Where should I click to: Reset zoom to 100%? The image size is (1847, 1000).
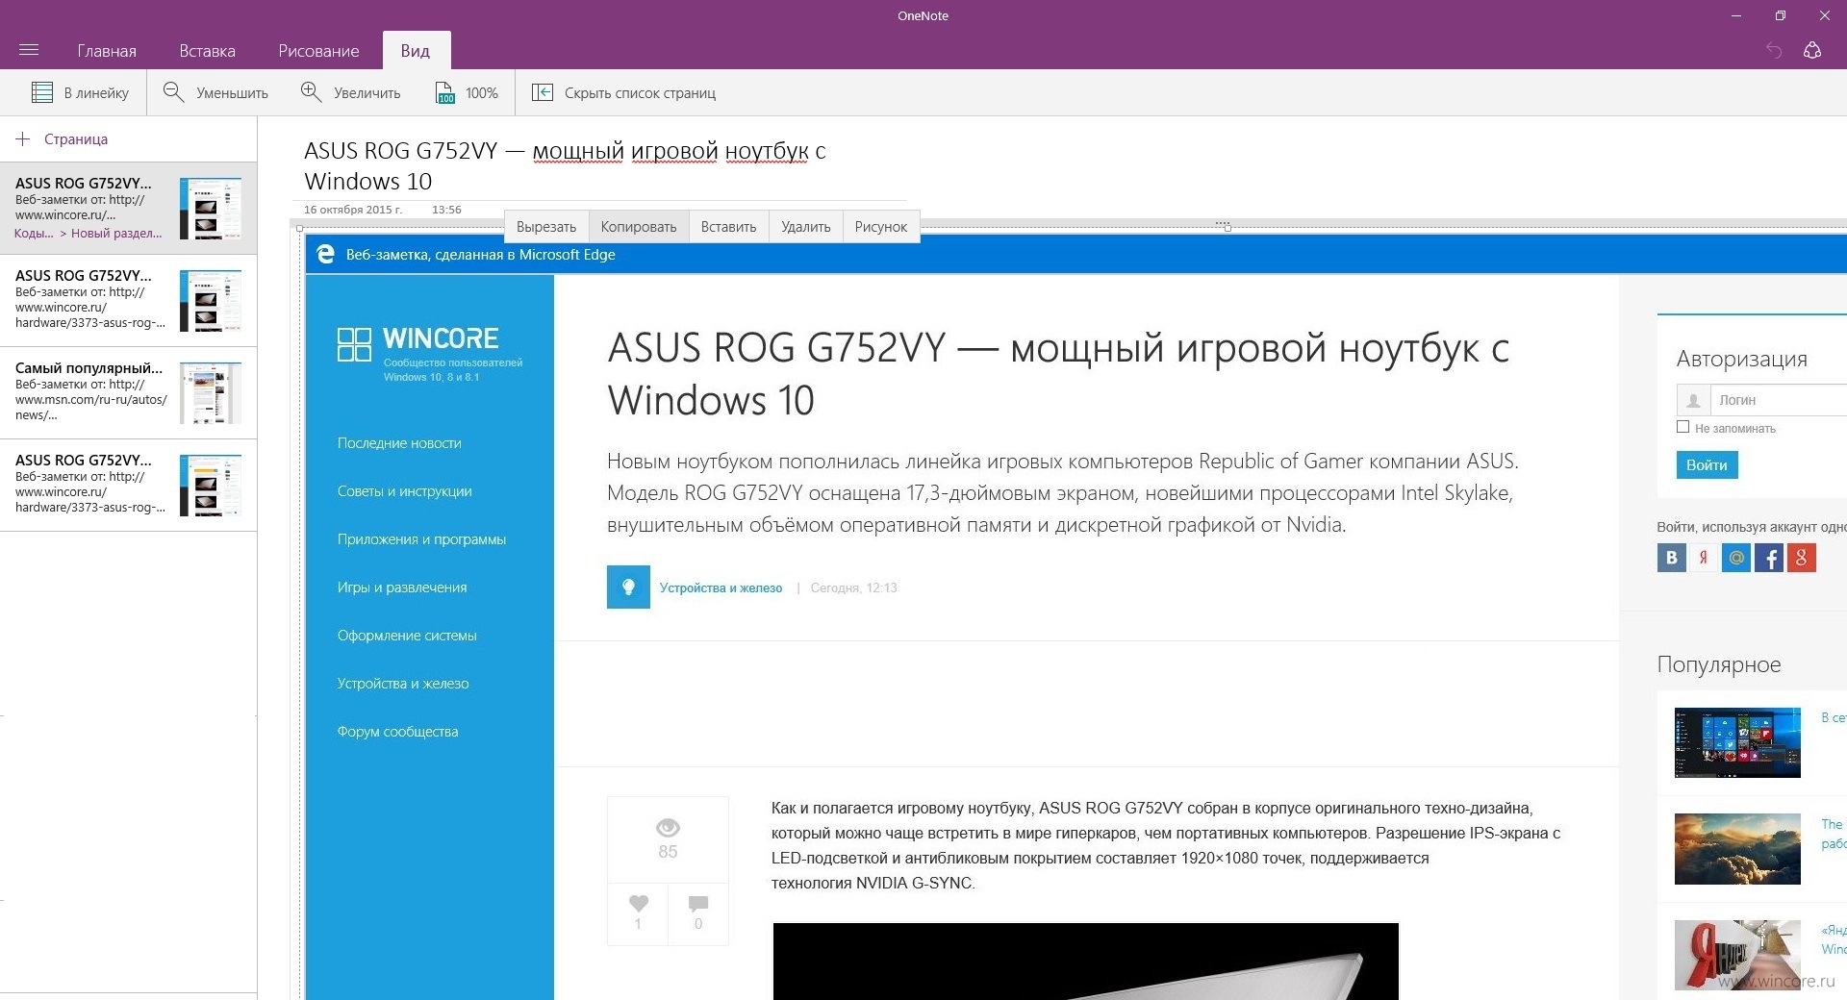point(468,93)
